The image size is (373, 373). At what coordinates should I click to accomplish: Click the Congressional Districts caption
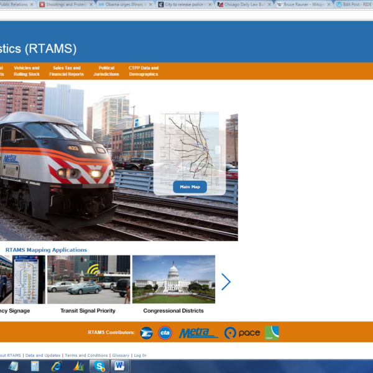click(173, 311)
